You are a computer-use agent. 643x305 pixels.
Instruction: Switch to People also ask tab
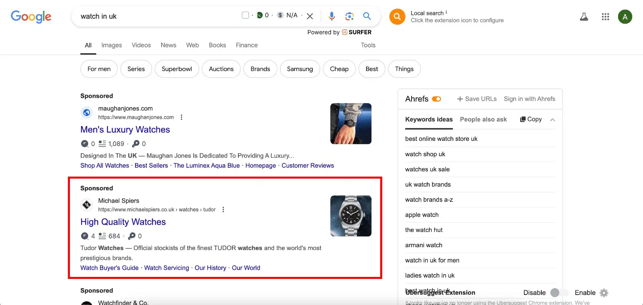(x=483, y=120)
